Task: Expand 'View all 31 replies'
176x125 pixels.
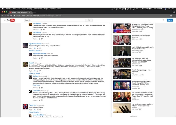Action: point(35,73)
